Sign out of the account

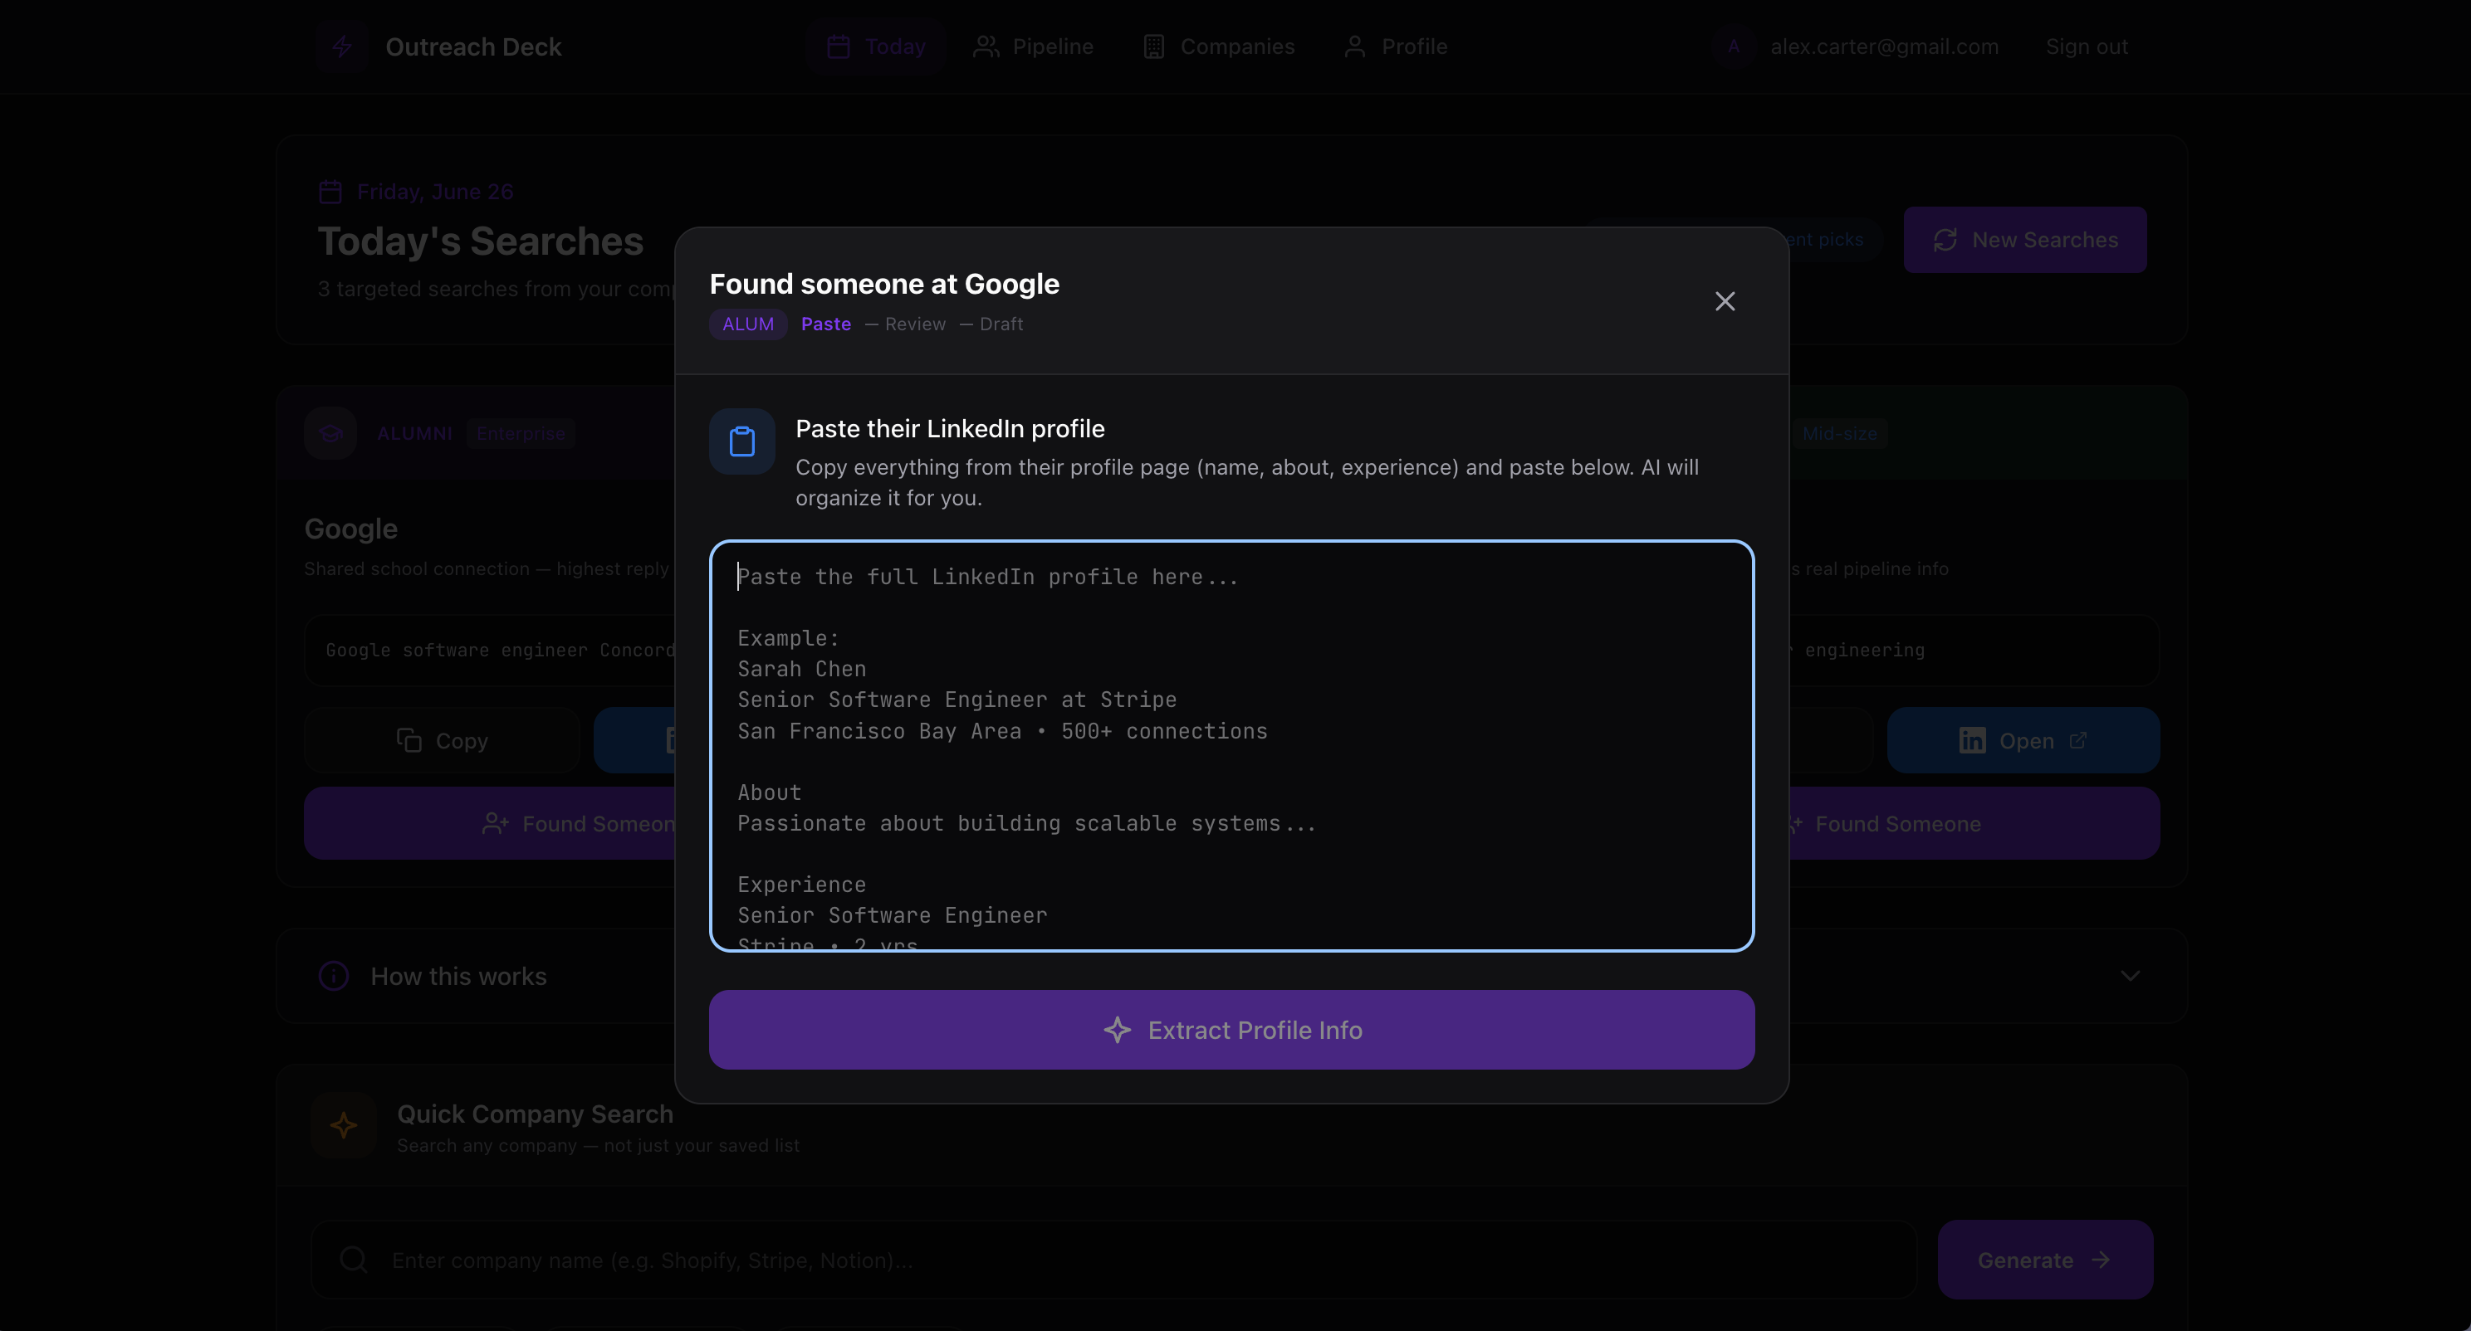tap(2087, 46)
